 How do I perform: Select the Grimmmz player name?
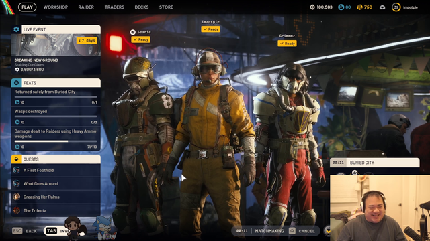coord(287,35)
